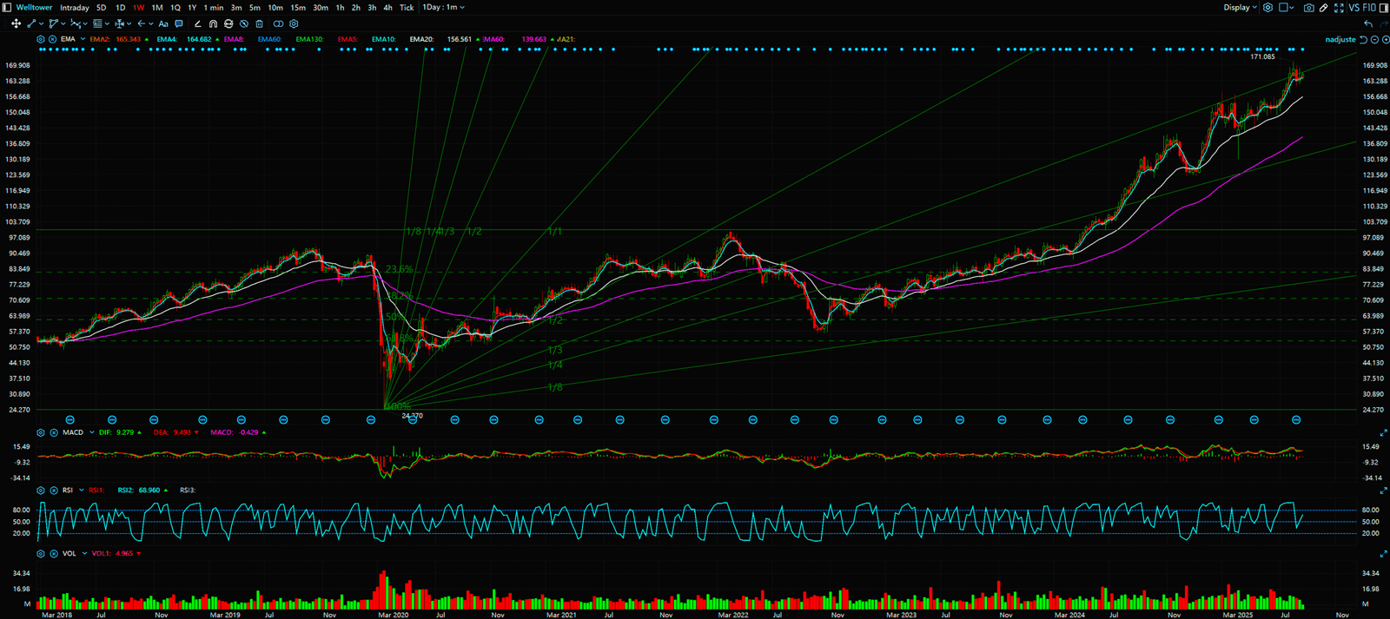
Task: Select the text annotation Aa tool
Action: (x=162, y=24)
